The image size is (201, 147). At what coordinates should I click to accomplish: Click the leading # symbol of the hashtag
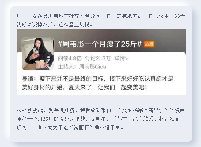pyautogui.click(x=60, y=44)
